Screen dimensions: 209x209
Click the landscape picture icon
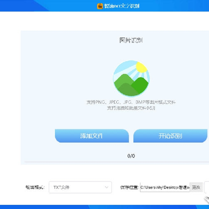[x=131, y=78]
